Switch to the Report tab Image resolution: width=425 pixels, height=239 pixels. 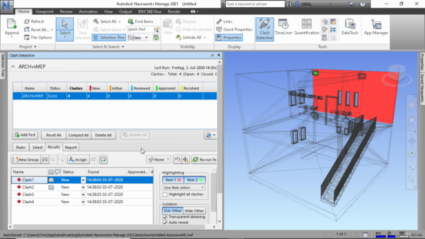(x=71, y=147)
